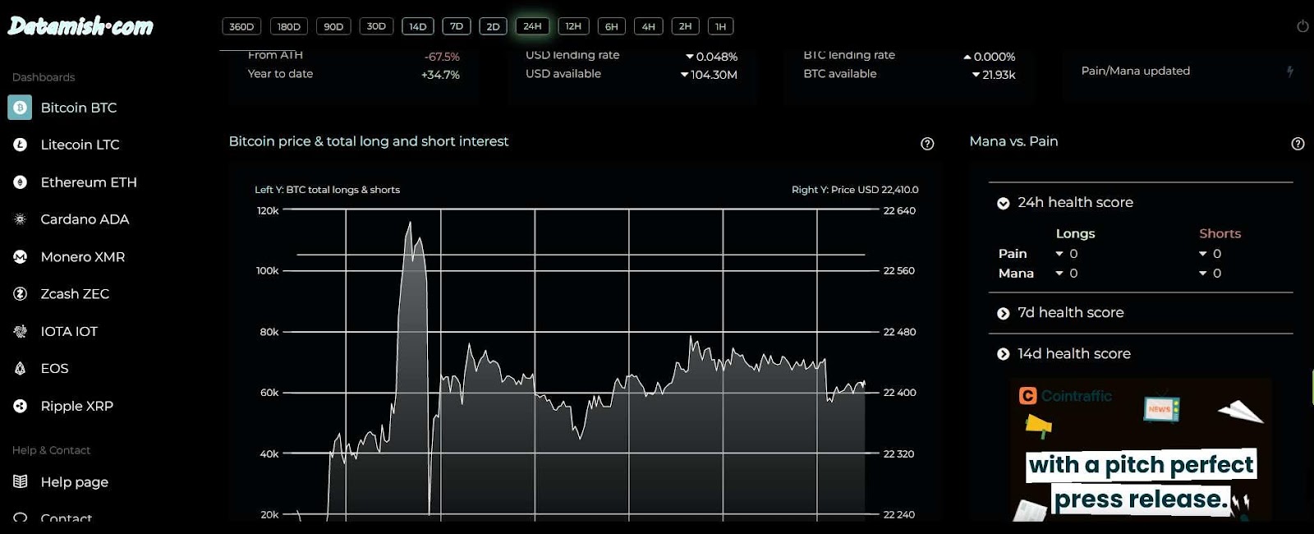The width and height of the screenshot is (1314, 534).
Task: Select the 14D timeframe
Action: pyautogui.click(x=418, y=26)
